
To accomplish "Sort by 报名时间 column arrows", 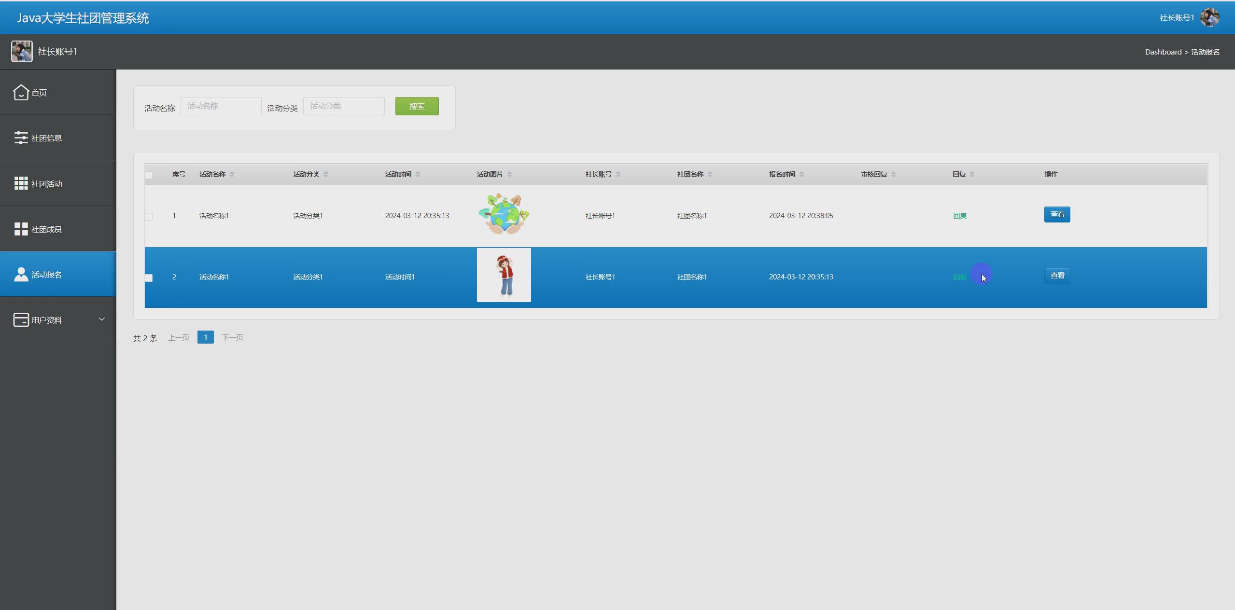I will pyautogui.click(x=801, y=174).
